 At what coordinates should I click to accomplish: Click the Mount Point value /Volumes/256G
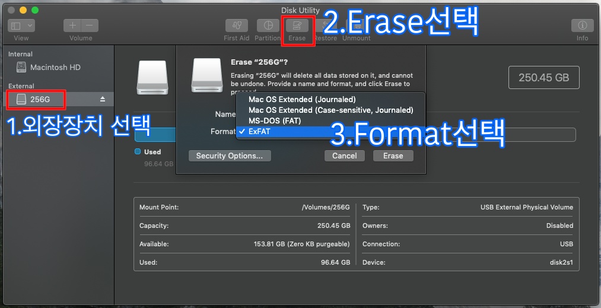[326, 207]
